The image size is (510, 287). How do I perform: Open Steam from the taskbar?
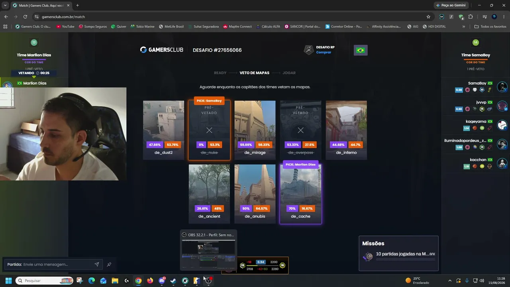173,281
